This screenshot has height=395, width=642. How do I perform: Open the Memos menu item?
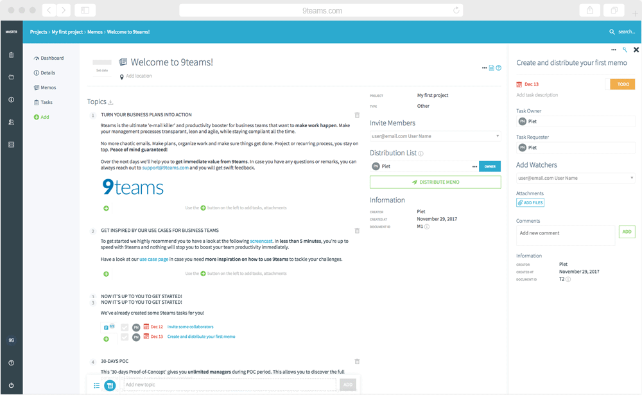click(x=45, y=88)
